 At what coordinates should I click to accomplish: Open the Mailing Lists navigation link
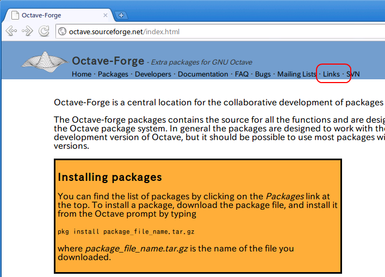click(297, 74)
